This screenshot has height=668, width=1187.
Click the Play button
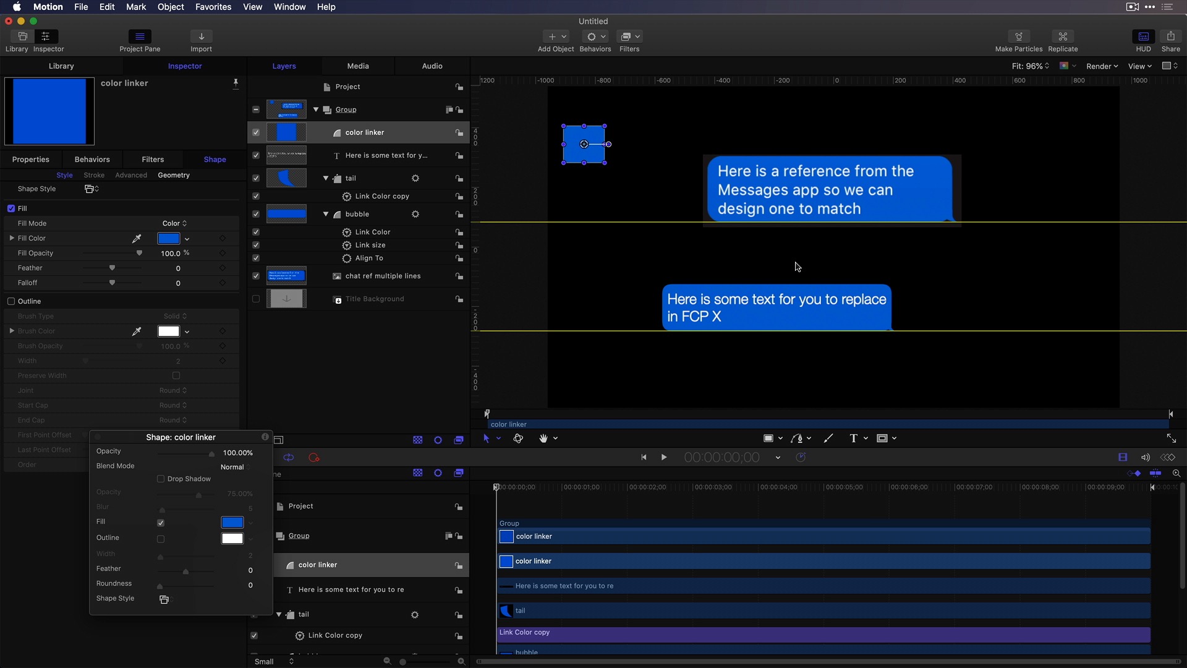[x=664, y=458]
